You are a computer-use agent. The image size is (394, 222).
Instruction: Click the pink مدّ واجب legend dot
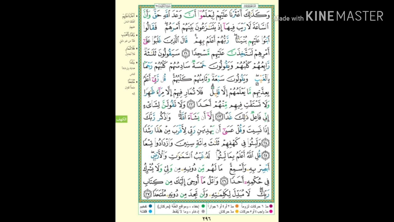click(x=271, y=212)
